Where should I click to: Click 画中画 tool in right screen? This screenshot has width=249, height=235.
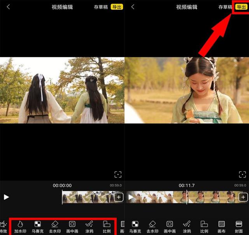click(170, 226)
